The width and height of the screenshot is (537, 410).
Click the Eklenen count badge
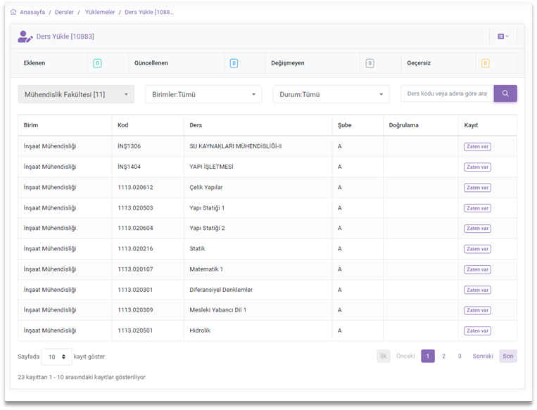pos(97,63)
